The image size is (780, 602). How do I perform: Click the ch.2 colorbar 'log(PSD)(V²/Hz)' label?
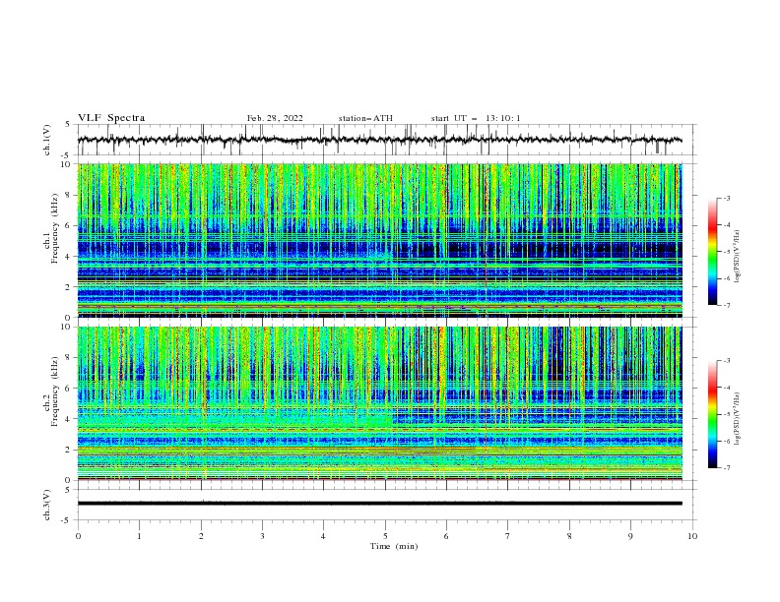point(738,418)
